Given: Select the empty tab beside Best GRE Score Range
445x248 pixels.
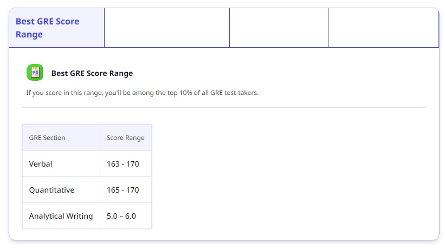Looking at the screenshot, I should click(x=167, y=28).
